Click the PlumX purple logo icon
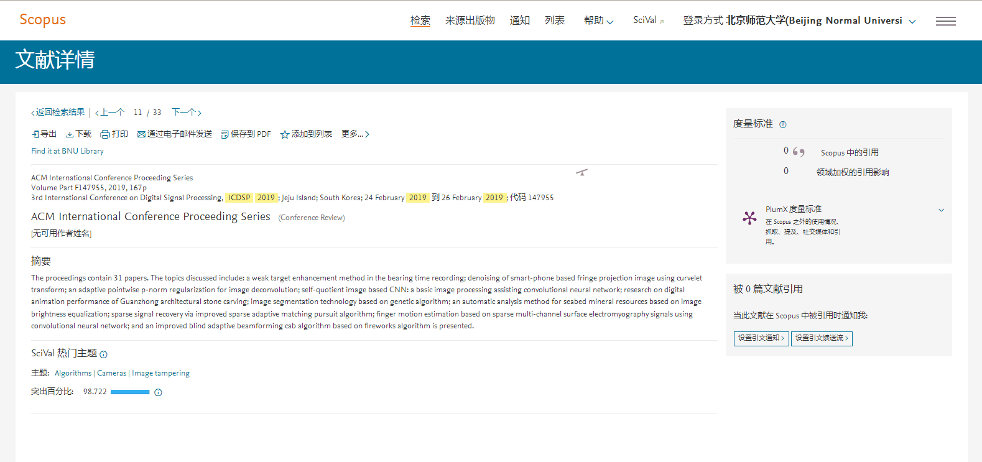Screen dimensions: 982x462 (x=749, y=218)
